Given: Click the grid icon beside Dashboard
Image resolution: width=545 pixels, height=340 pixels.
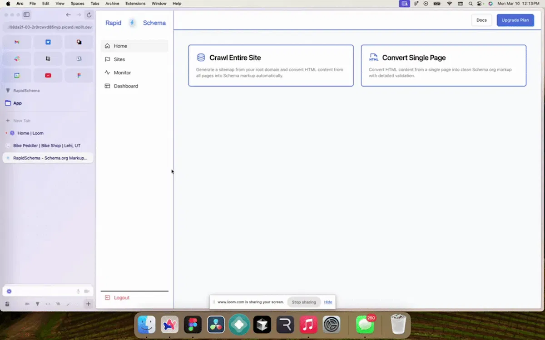Looking at the screenshot, I should pyautogui.click(x=108, y=86).
